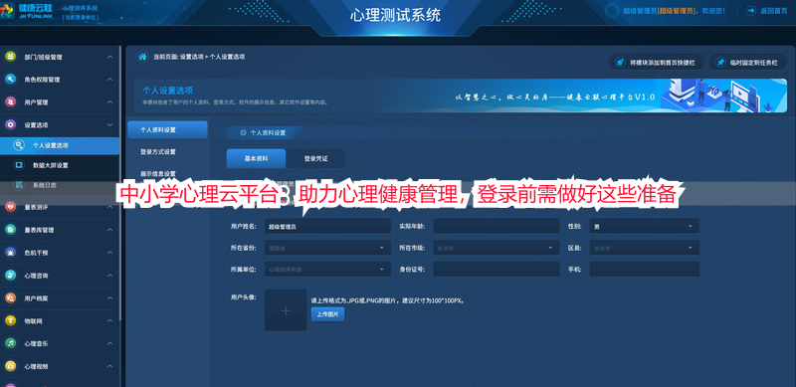Viewport: 796px width, 387px height.
Task: Click 临时固定到任务栏 button
Action: coord(747,63)
